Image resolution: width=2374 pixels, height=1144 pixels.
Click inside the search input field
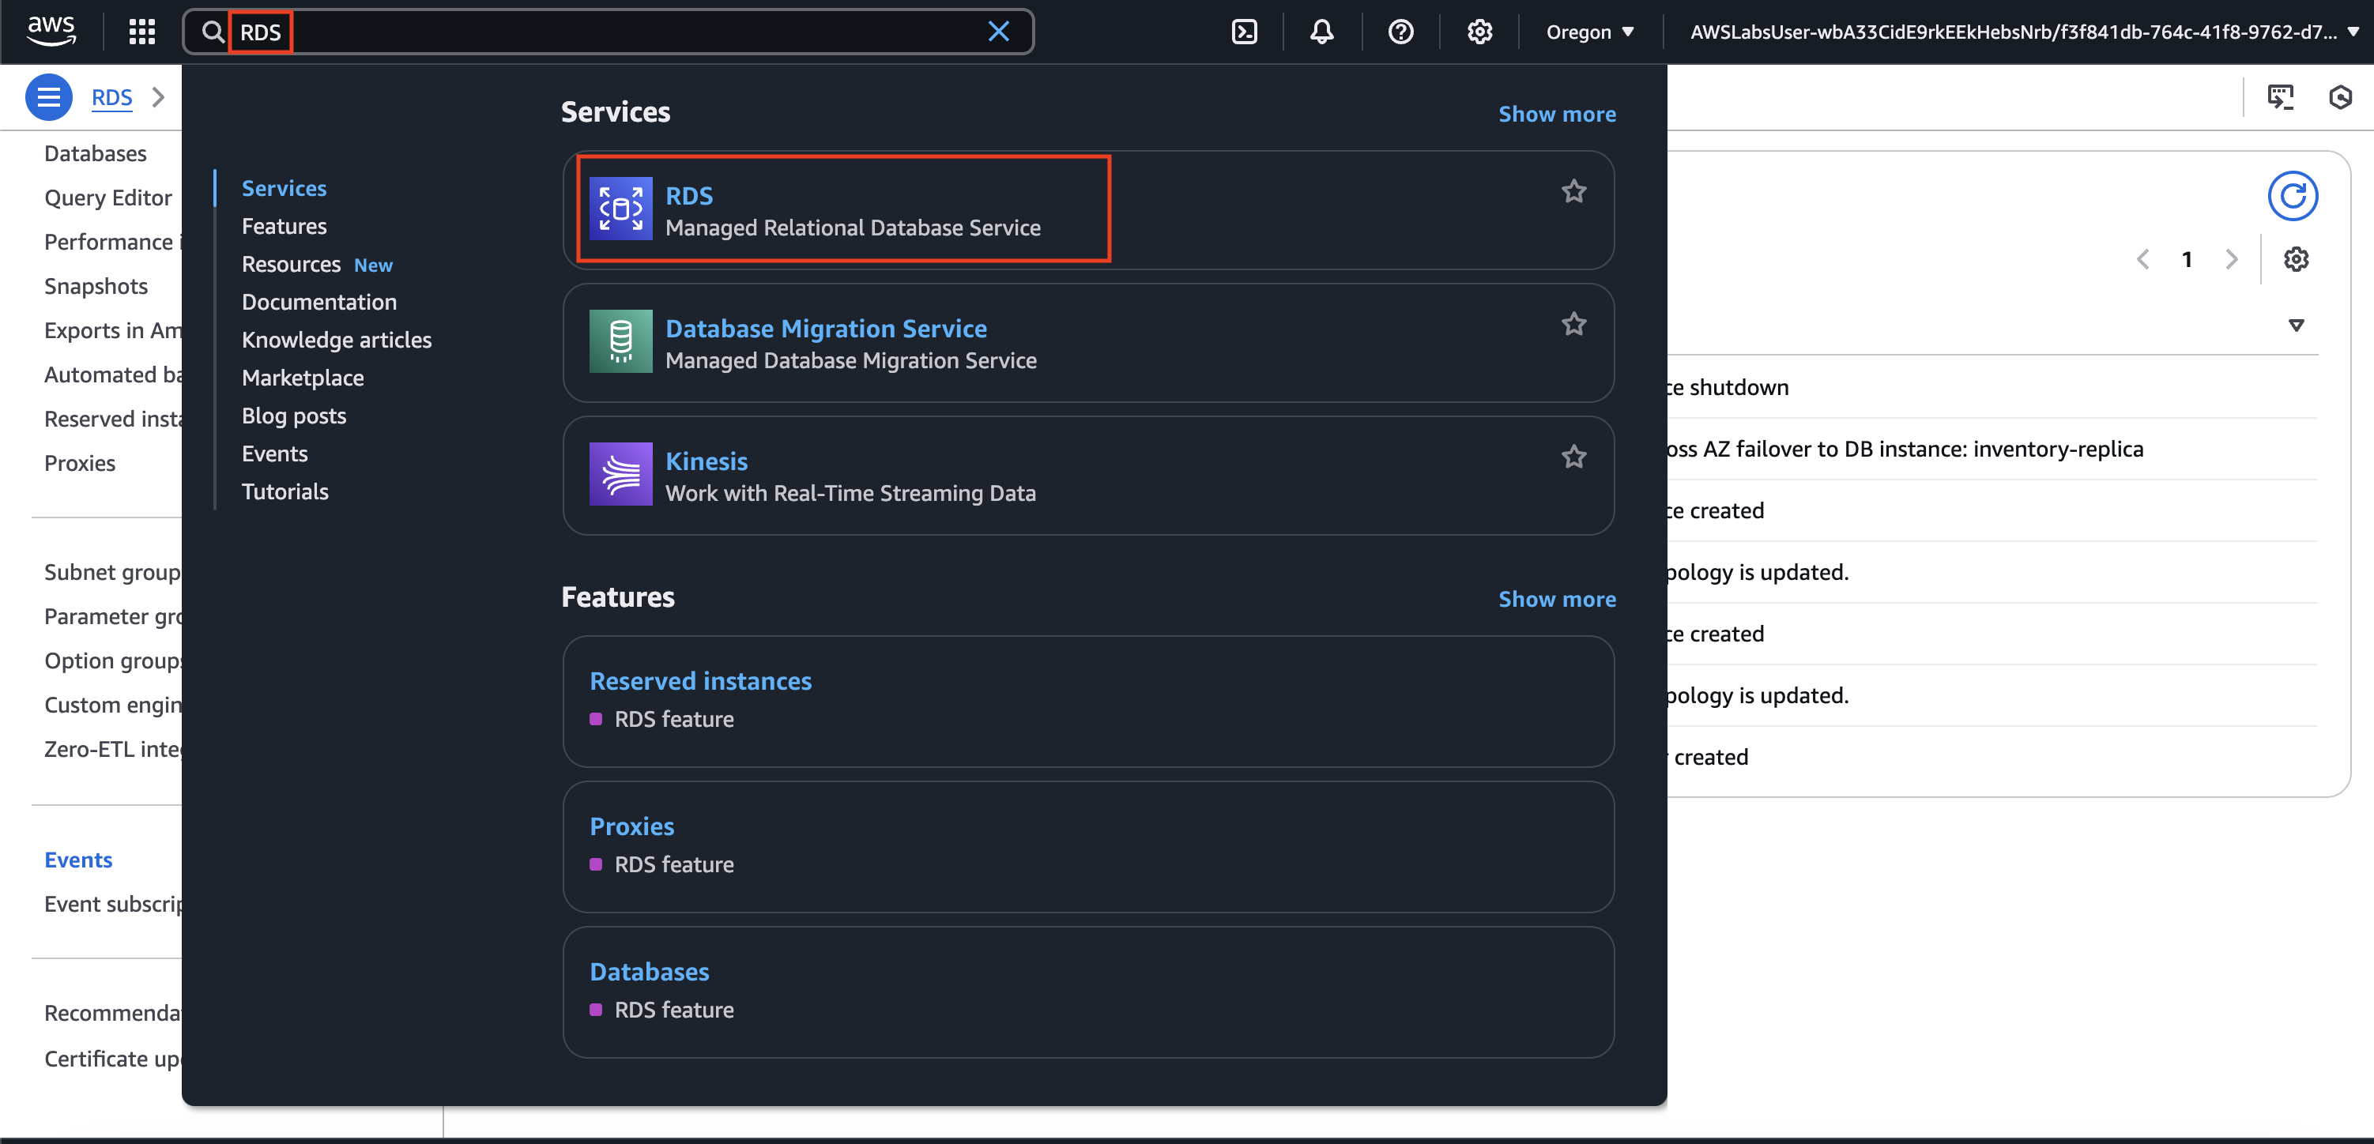627,32
